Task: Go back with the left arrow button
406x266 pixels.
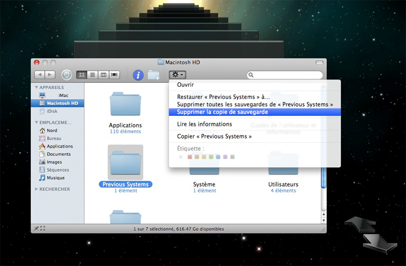Action: pyautogui.click(x=39, y=75)
